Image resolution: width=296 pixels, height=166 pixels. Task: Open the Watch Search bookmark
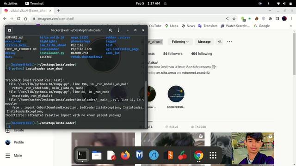click(x=235, y=26)
